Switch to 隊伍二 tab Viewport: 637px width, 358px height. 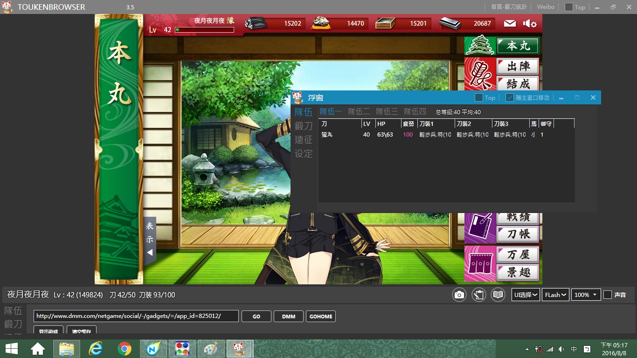coord(359,111)
